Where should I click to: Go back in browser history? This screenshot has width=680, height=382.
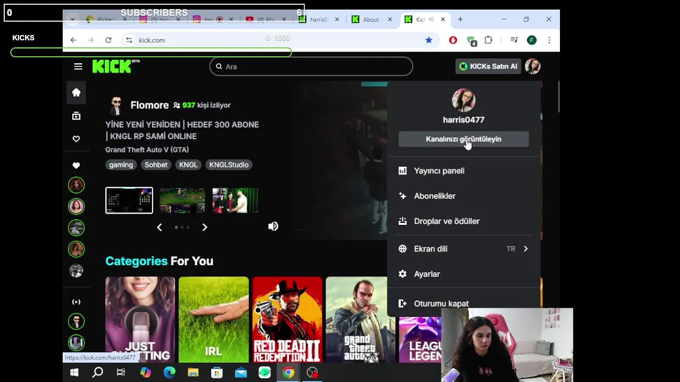pos(73,40)
